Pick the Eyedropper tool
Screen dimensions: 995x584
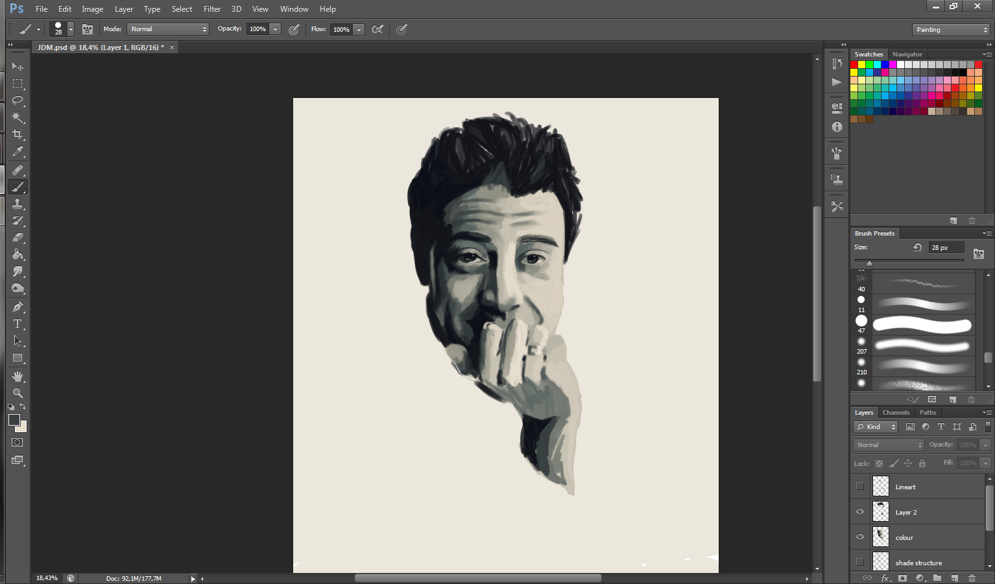18,152
